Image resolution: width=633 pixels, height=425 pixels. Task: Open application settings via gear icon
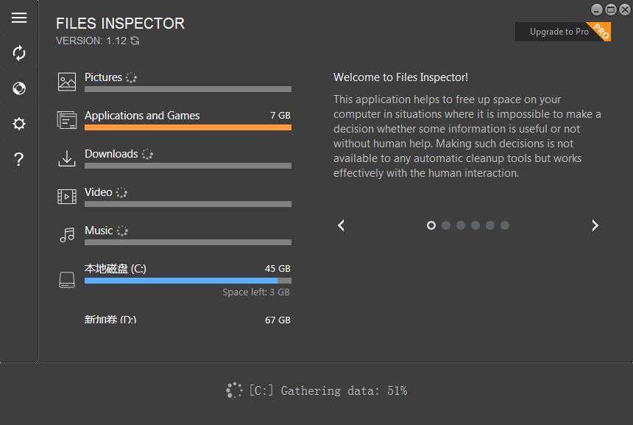coord(18,123)
